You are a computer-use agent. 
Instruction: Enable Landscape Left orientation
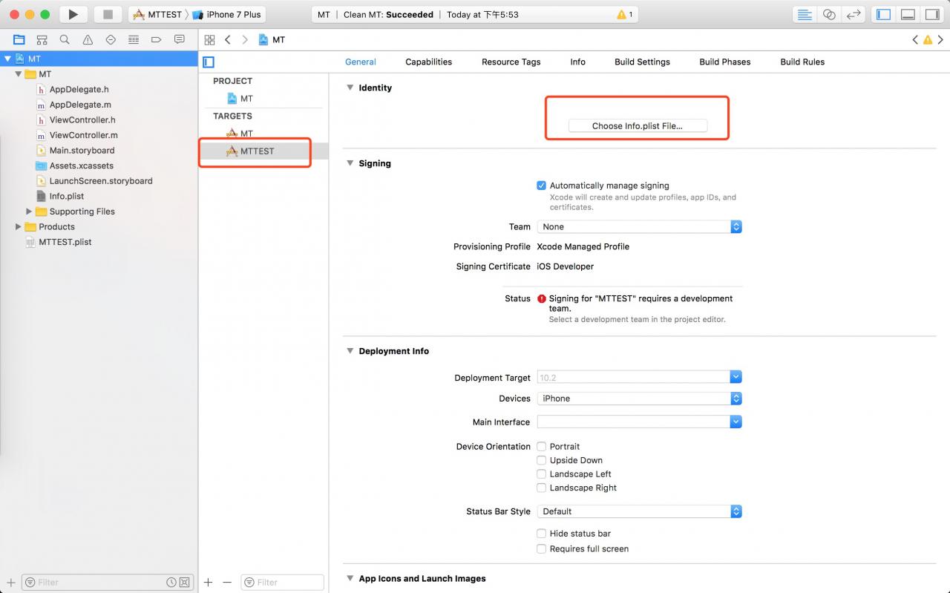[542, 474]
